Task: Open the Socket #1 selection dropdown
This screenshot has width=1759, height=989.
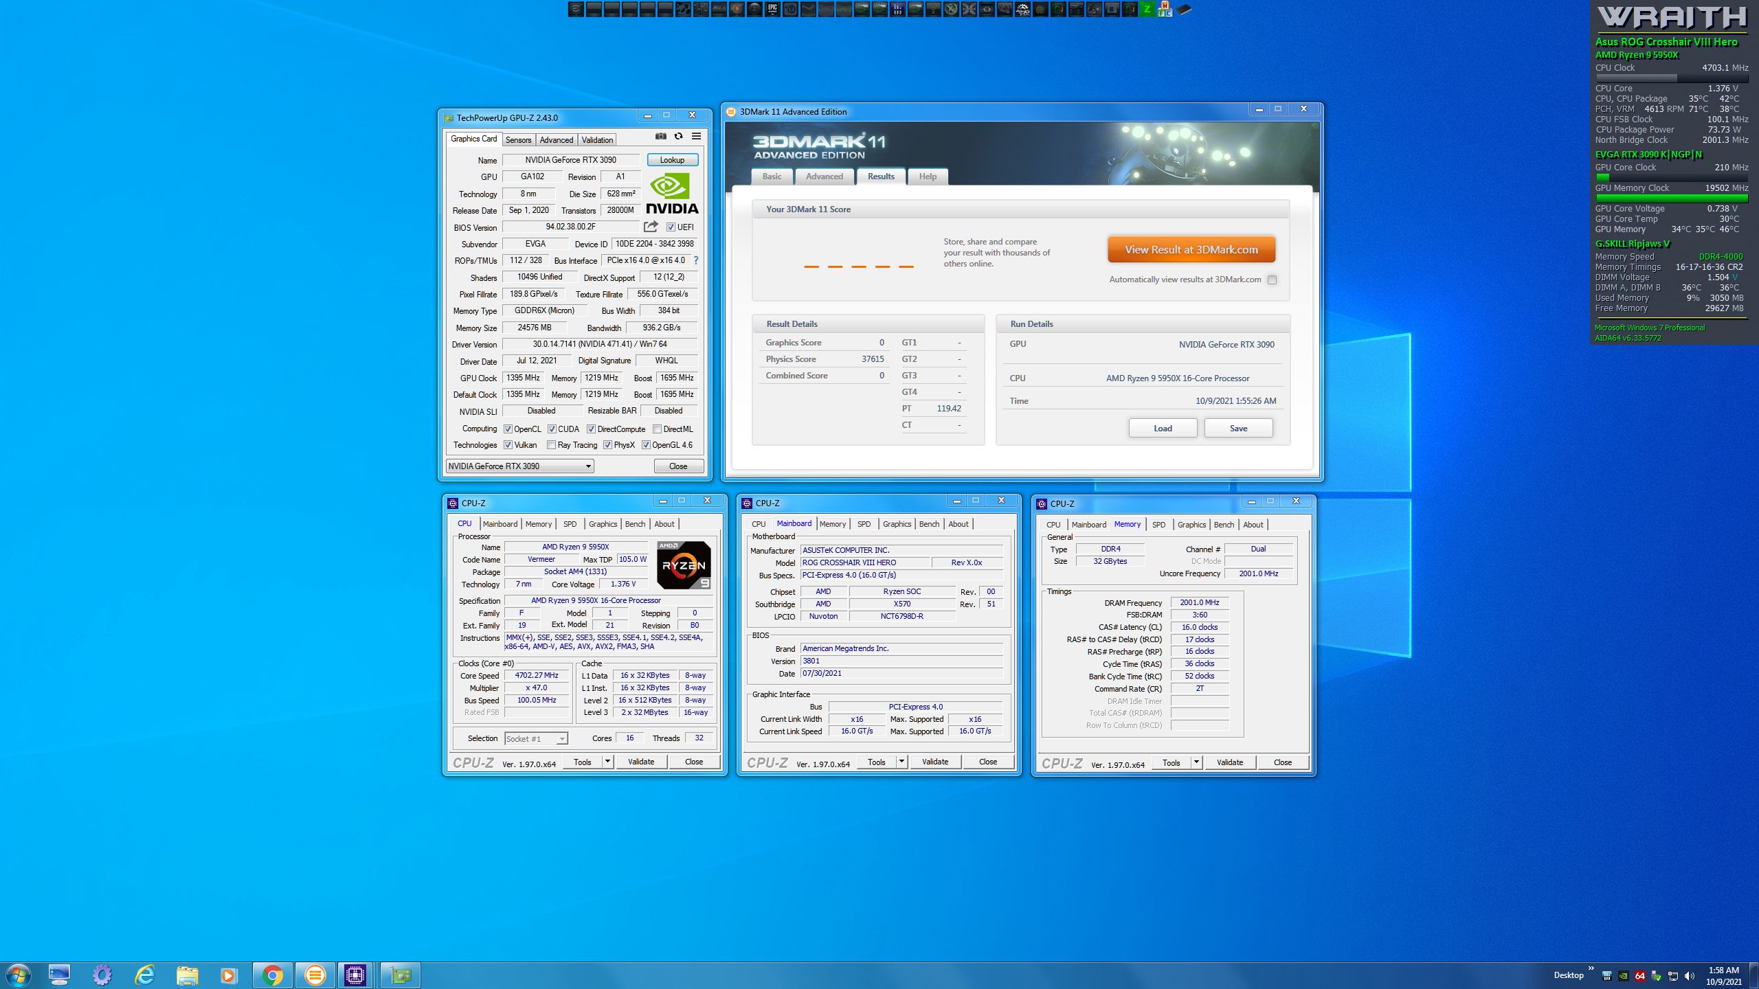Action: (x=561, y=739)
